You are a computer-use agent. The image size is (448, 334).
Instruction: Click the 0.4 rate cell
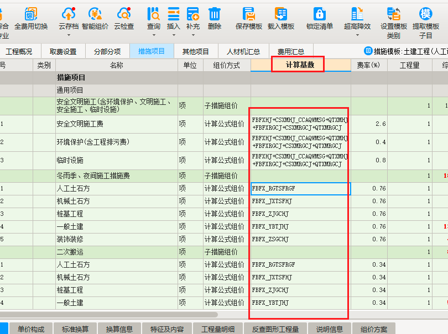[369, 142]
